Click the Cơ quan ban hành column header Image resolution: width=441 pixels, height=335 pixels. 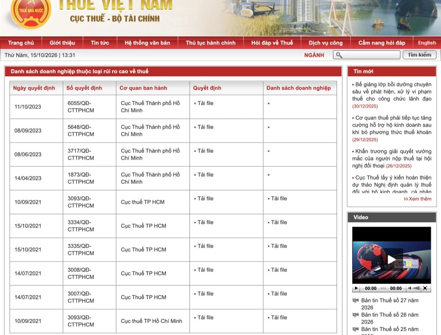[x=143, y=88]
